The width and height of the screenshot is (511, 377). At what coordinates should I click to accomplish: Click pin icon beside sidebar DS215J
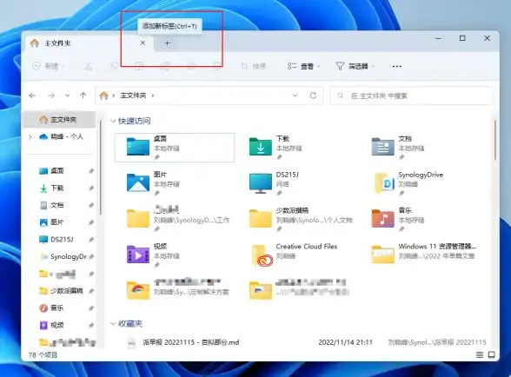(91, 240)
